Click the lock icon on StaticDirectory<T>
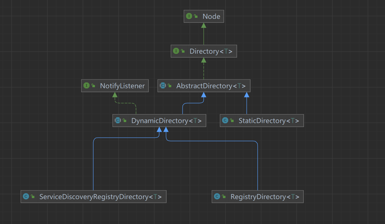This screenshot has height=224, width=385. [x=232, y=120]
